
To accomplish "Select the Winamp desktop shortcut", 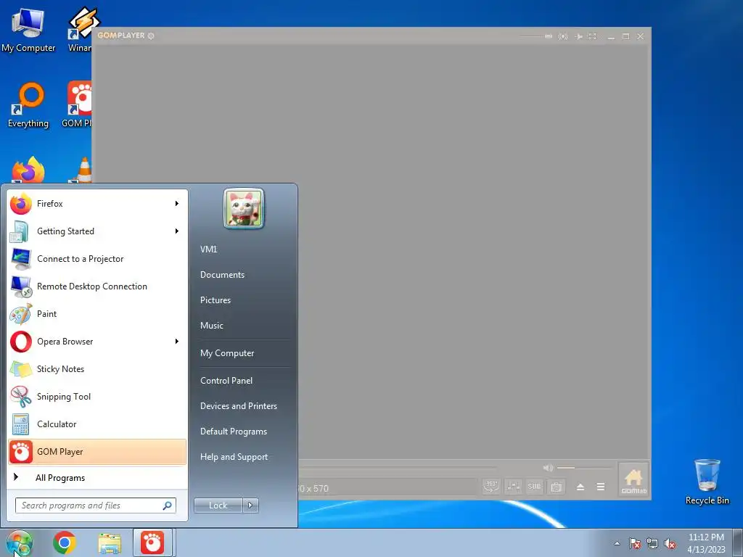I will click(x=80, y=30).
